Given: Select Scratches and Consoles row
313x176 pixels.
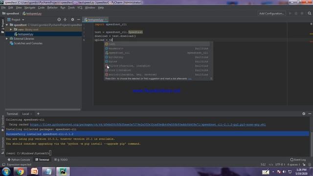Looking at the screenshot, I should pyautogui.click(x=44, y=44).
